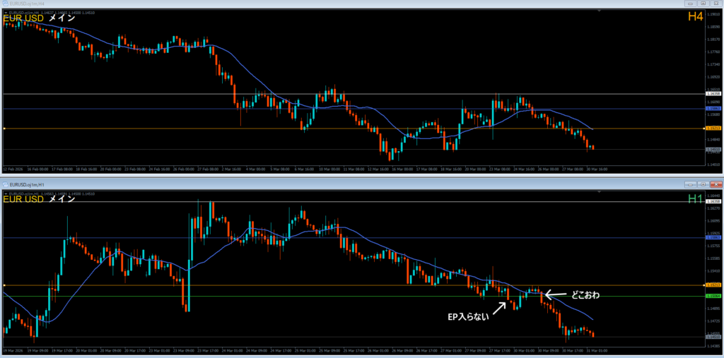This screenshot has height=358, width=724.
Task: Select the green 1.15064 price tag in H1 window
Action: (713, 296)
